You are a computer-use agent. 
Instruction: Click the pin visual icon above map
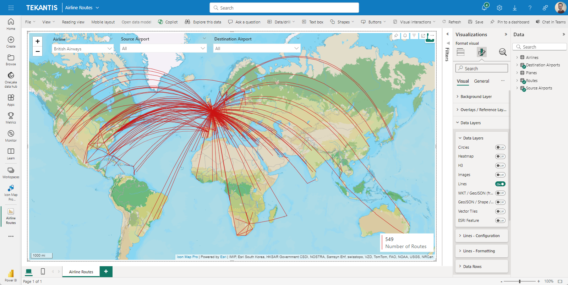coord(396,36)
